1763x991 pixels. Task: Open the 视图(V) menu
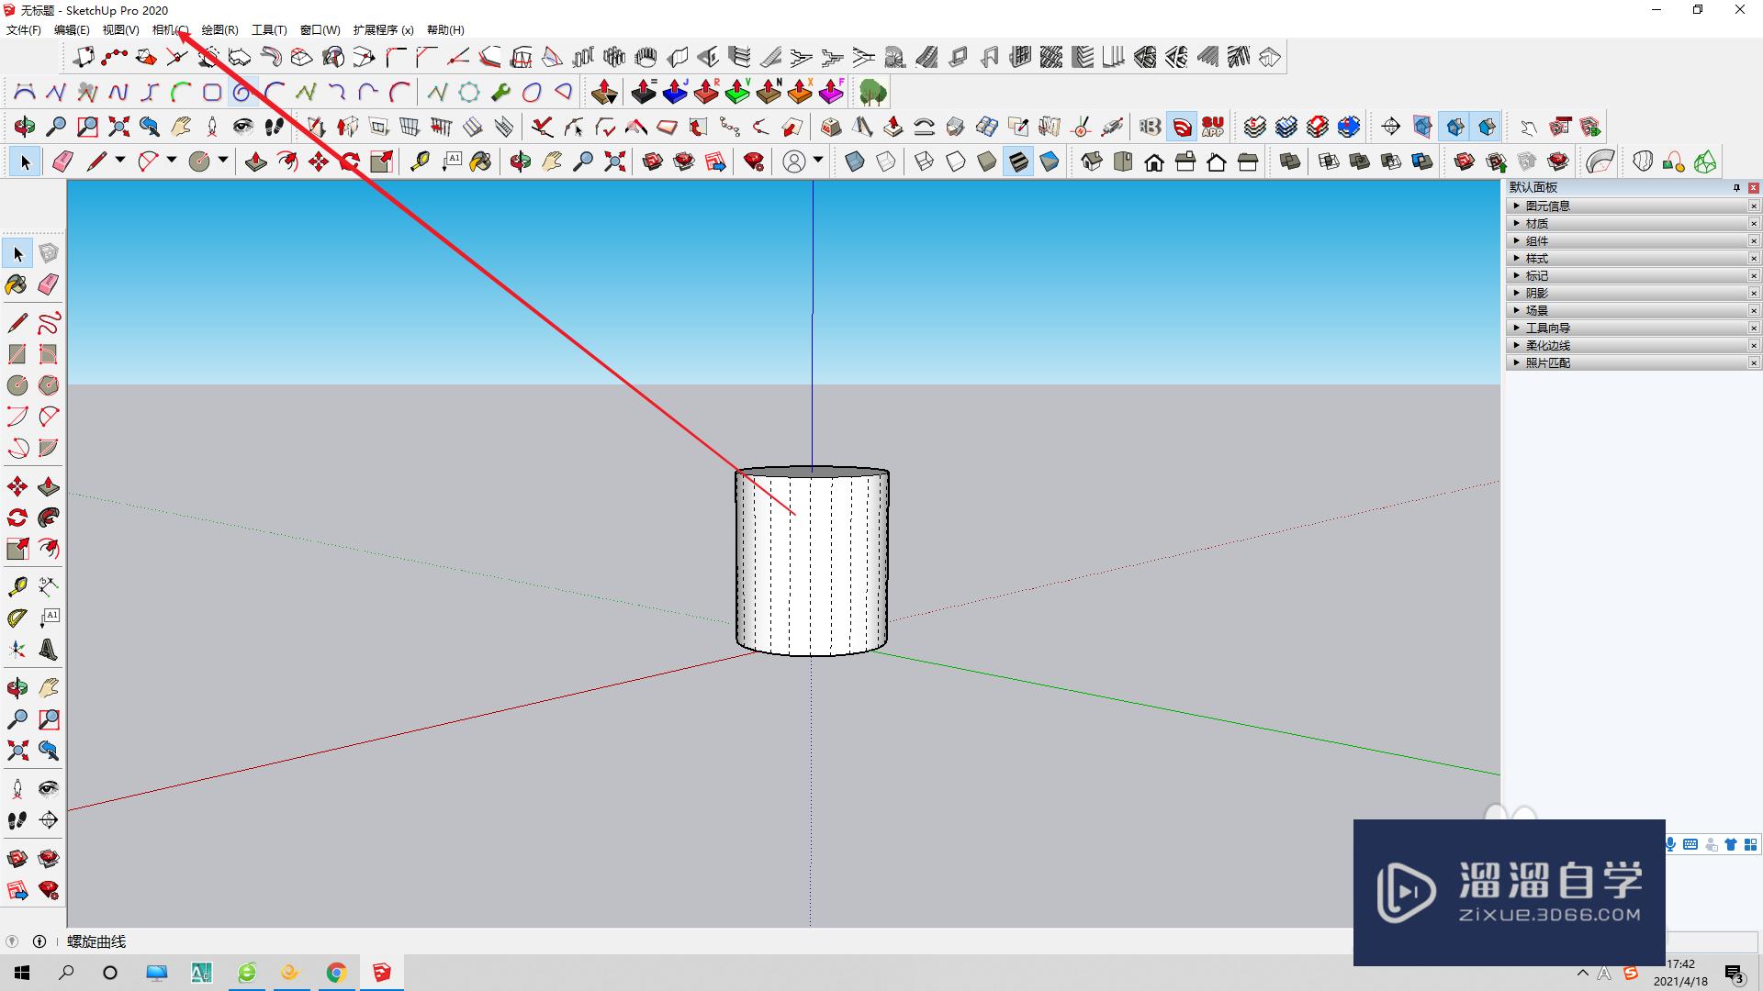coord(120,30)
